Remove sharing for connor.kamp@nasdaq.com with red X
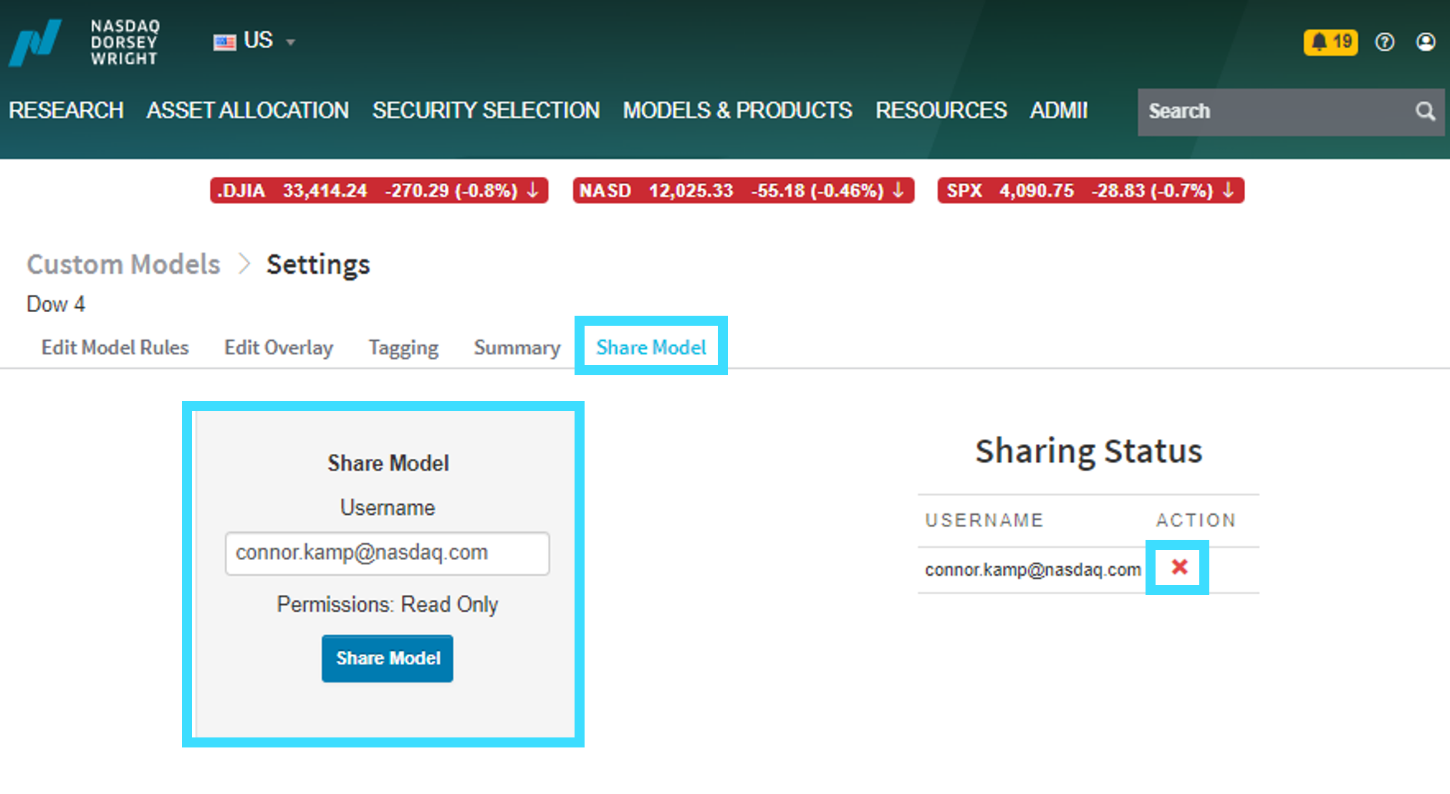This screenshot has height=794, width=1450. (1179, 567)
